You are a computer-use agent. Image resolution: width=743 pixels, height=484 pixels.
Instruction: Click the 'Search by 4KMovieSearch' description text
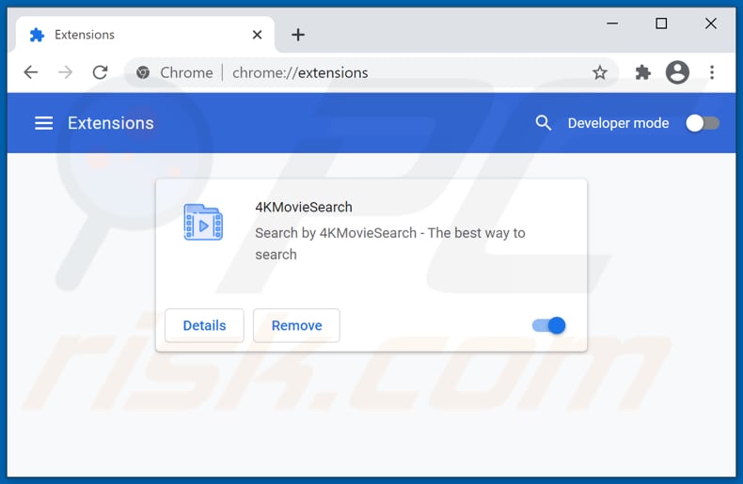390,243
